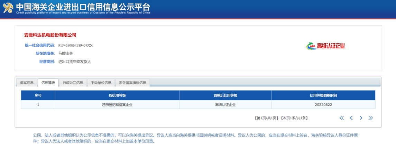Go to previous page using left arrow
This screenshot has height=158, width=396.
click(351, 118)
